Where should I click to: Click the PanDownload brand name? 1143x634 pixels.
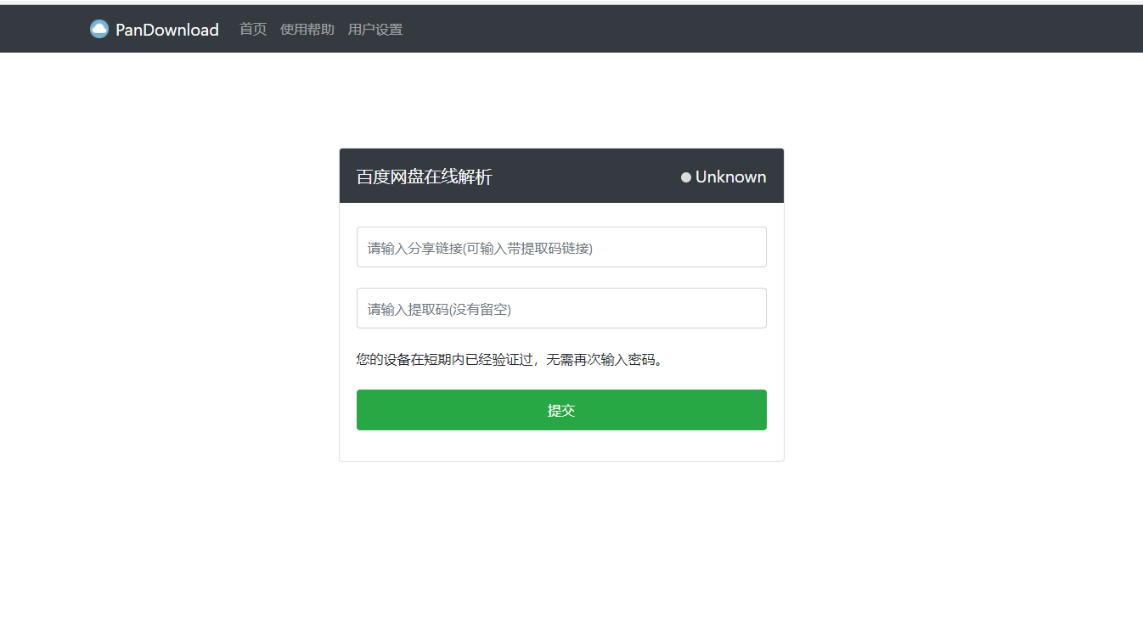pyautogui.click(x=167, y=30)
